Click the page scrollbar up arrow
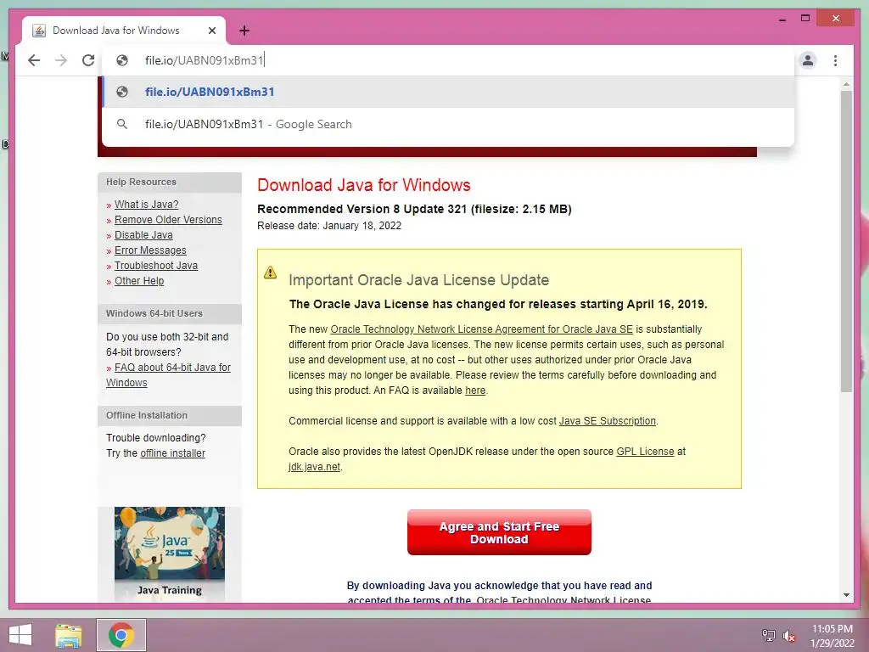 tap(846, 84)
